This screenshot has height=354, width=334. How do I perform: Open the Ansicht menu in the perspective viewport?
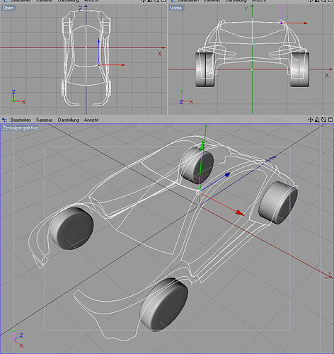coord(91,120)
